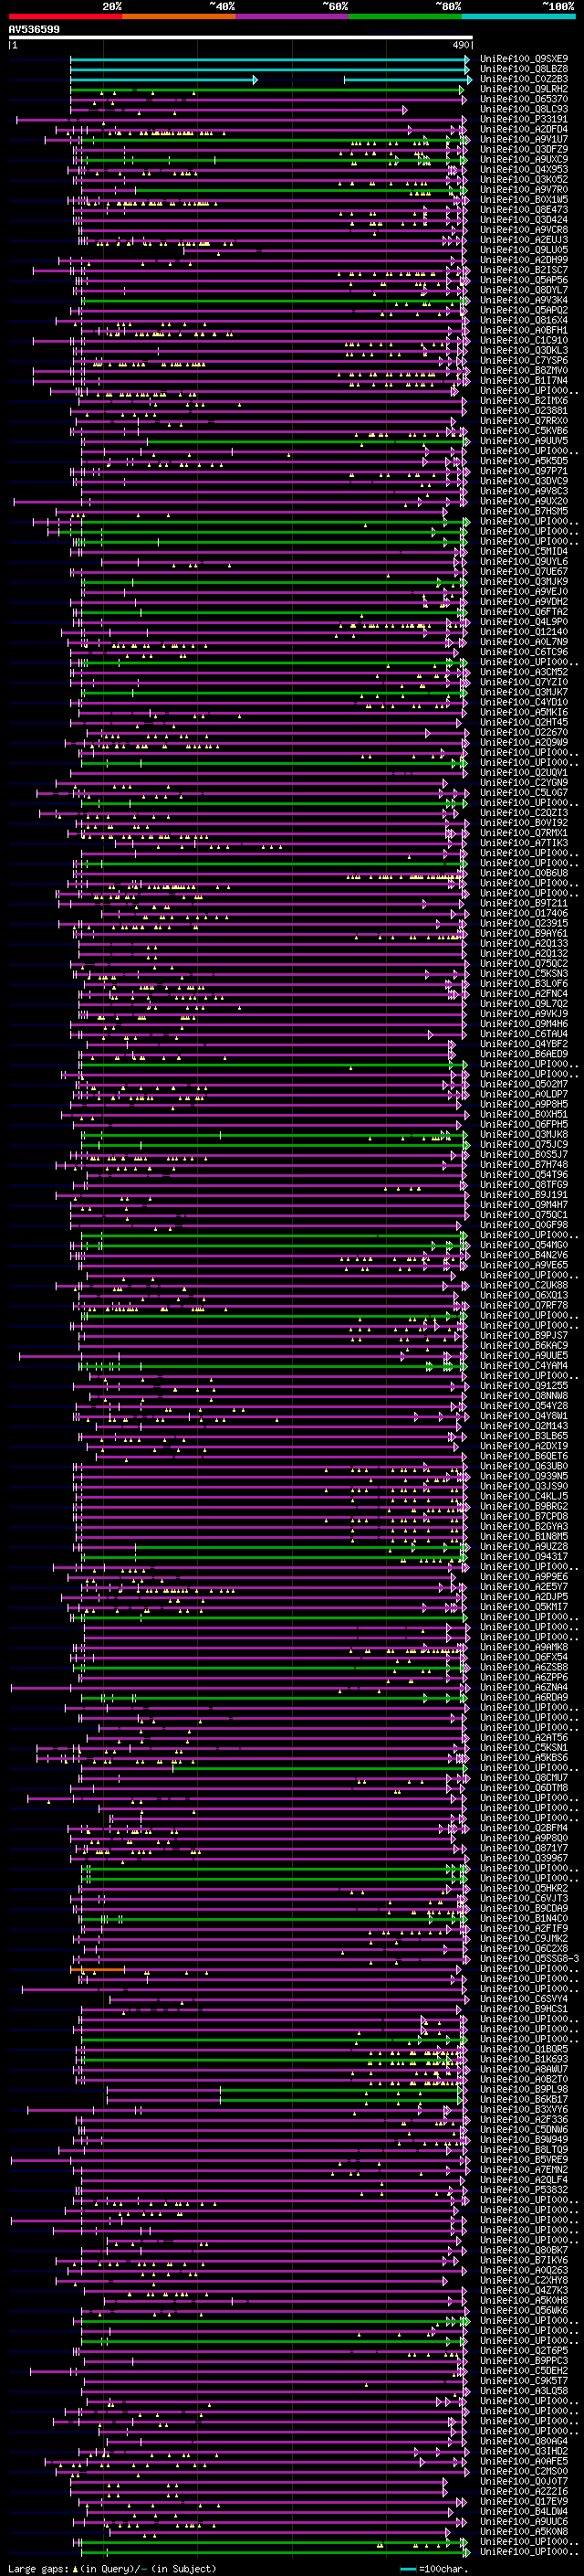Select the UniRef100_Q1BQR5 label
Screen dimensions: 584x2576
coord(524,2049)
